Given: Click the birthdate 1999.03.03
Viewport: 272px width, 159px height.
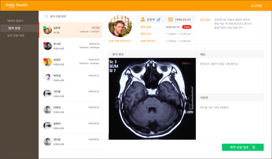Looking at the screenshot, I should pyautogui.click(x=182, y=20).
